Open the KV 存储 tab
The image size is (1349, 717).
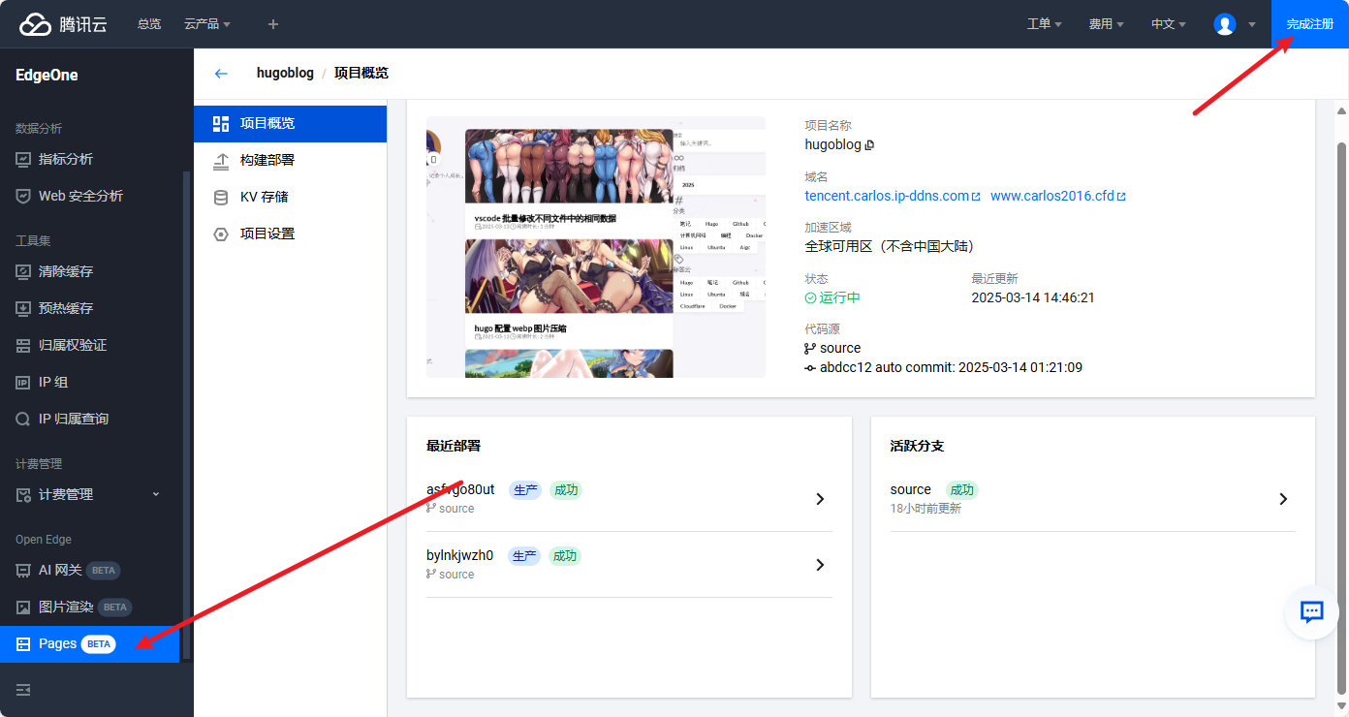click(x=290, y=197)
